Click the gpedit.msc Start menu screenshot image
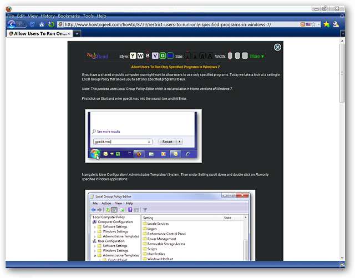The width and height of the screenshot is (355, 278). coord(144,136)
